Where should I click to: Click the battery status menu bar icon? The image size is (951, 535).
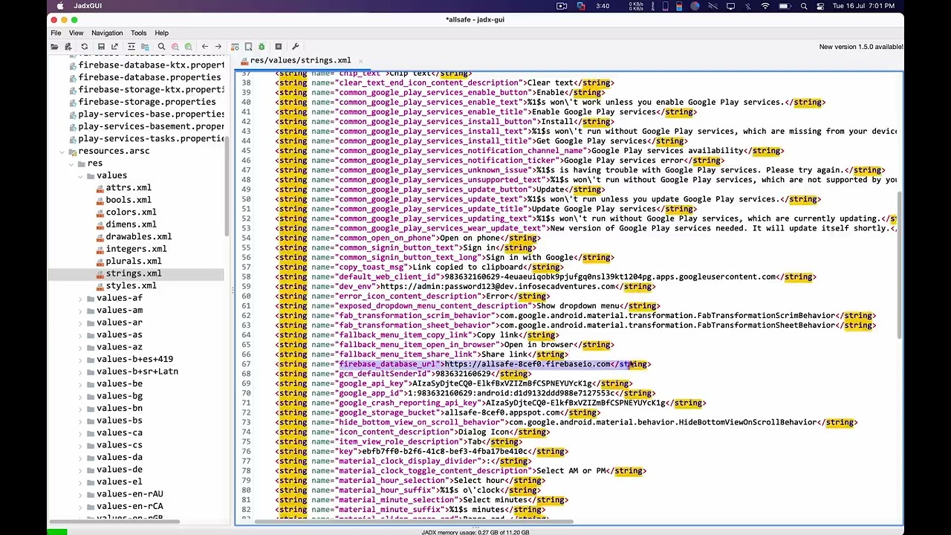pyautogui.click(x=784, y=6)
